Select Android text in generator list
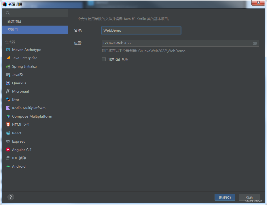Screen dimensions: 267x205 [19, 166]
